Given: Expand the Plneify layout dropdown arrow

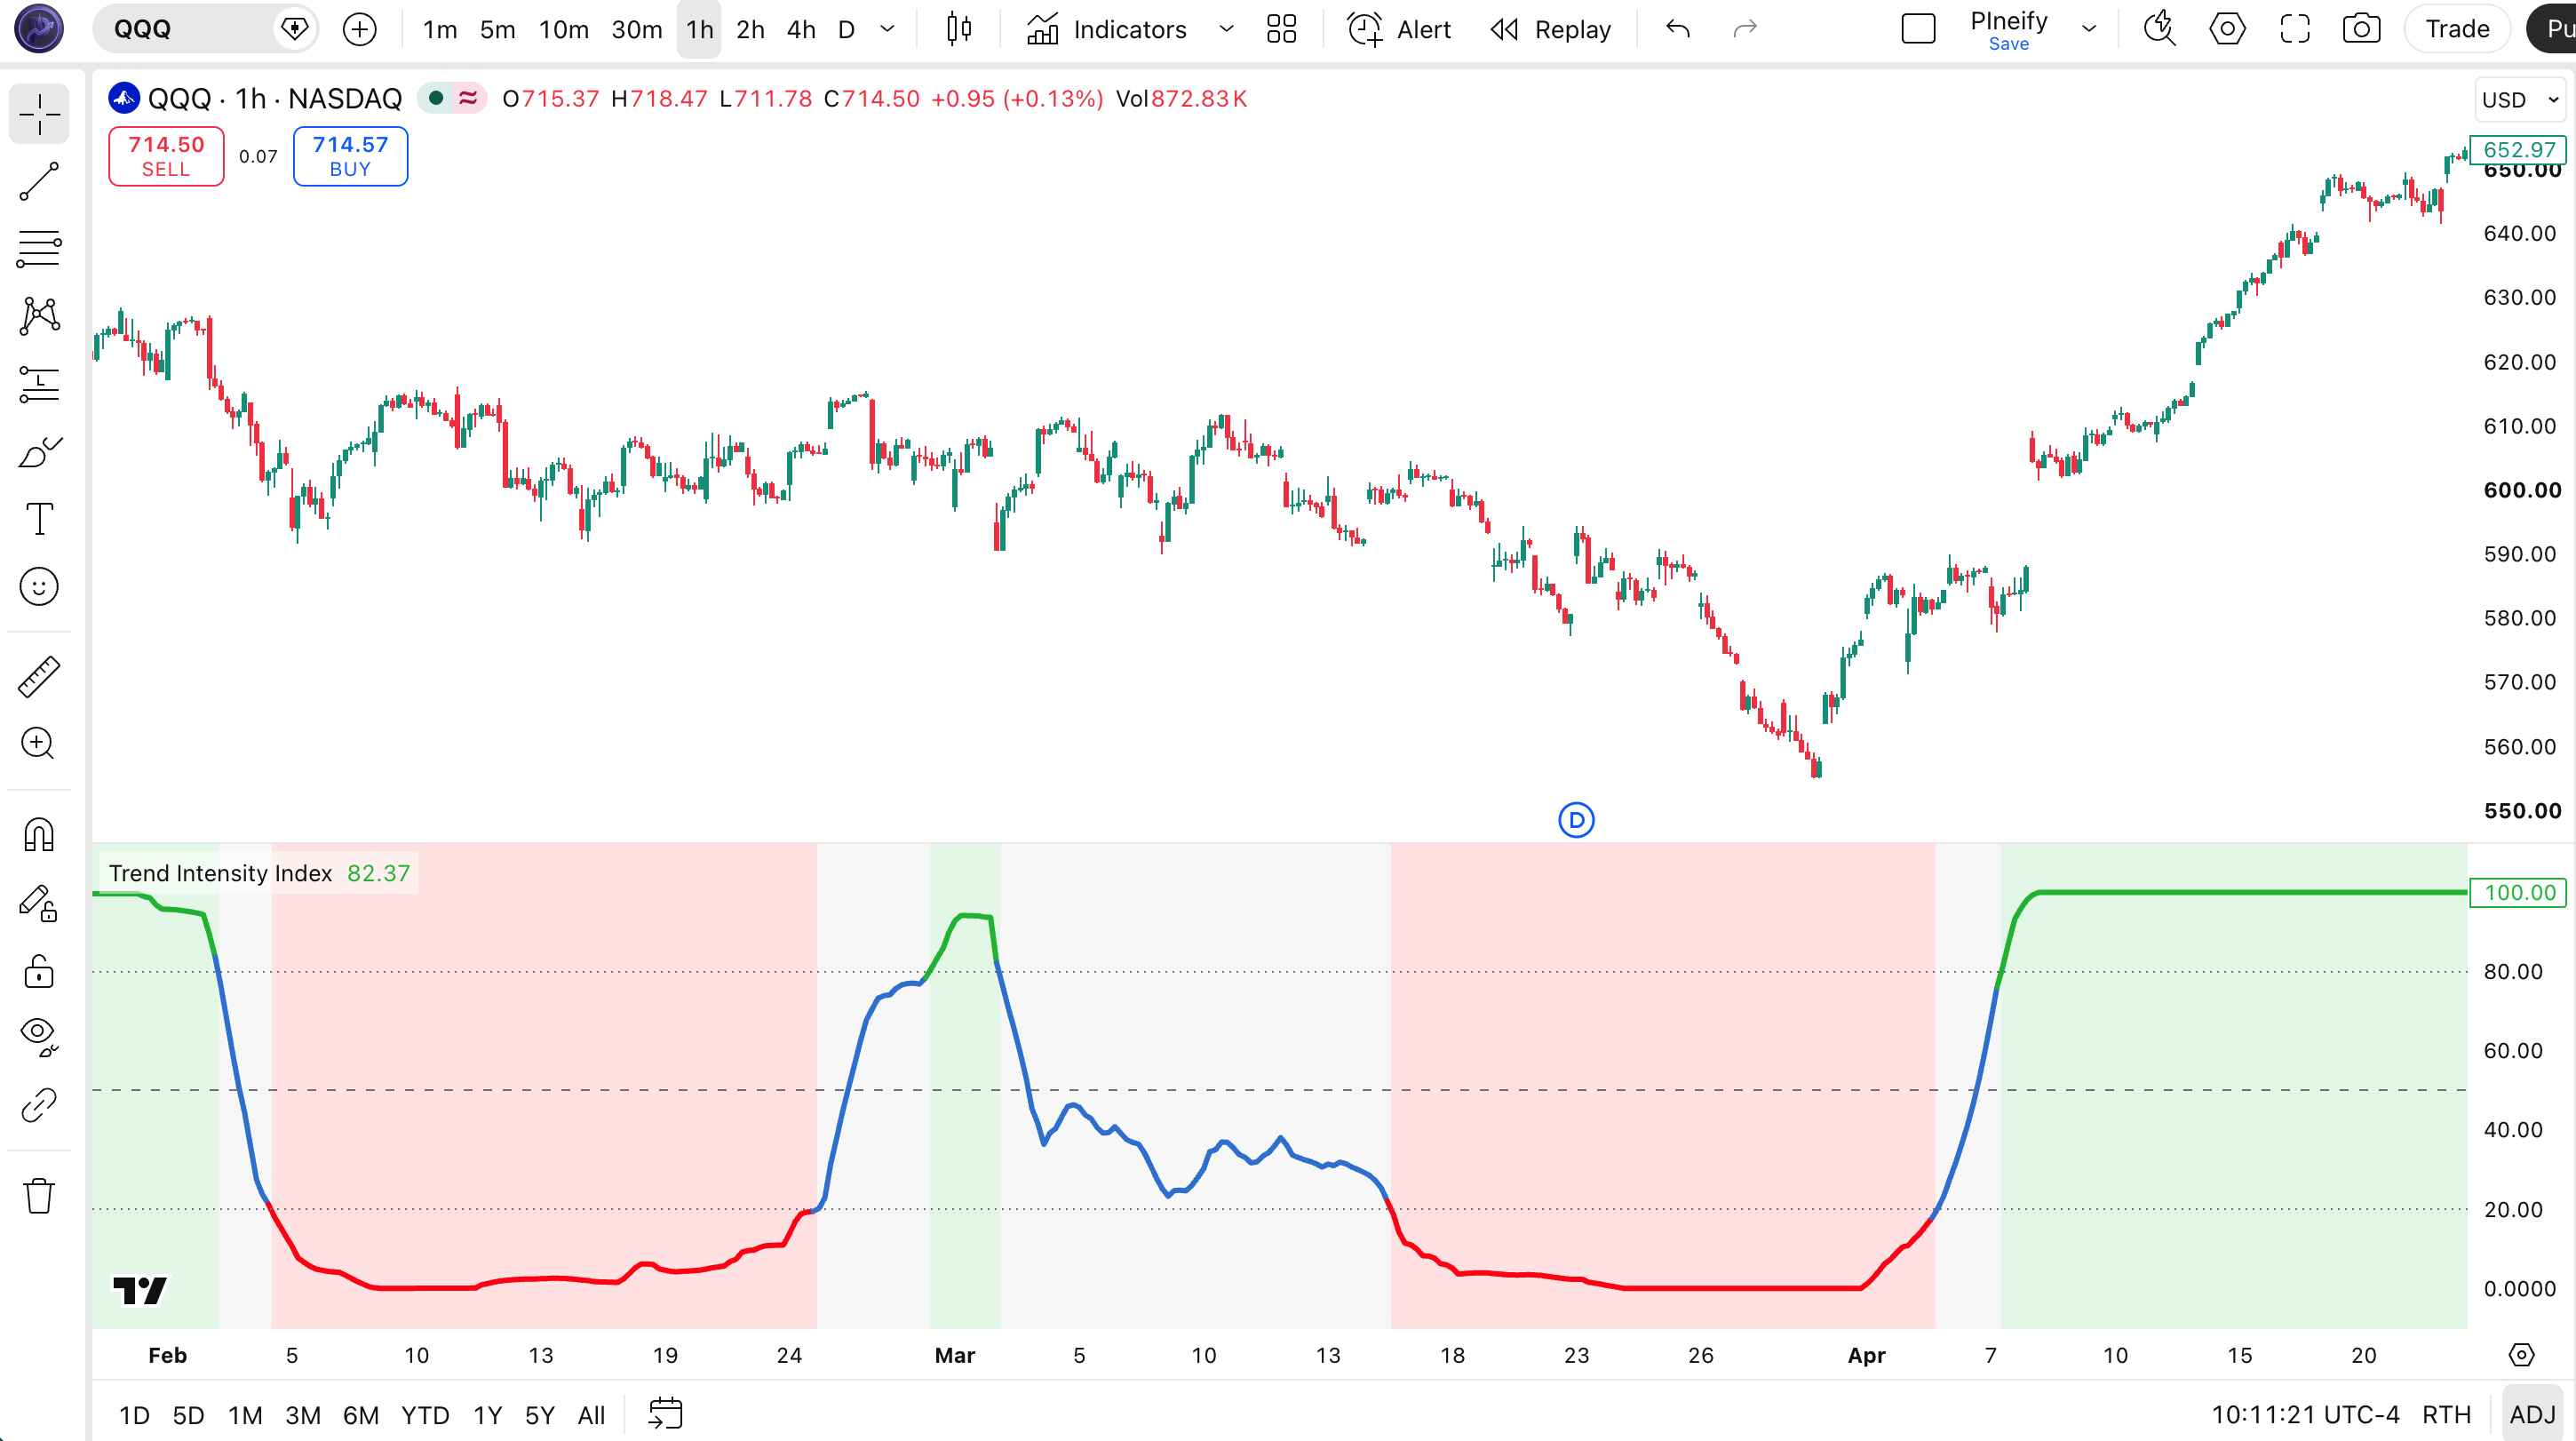Looking at the screenshot, I should tap(2089, 29).
